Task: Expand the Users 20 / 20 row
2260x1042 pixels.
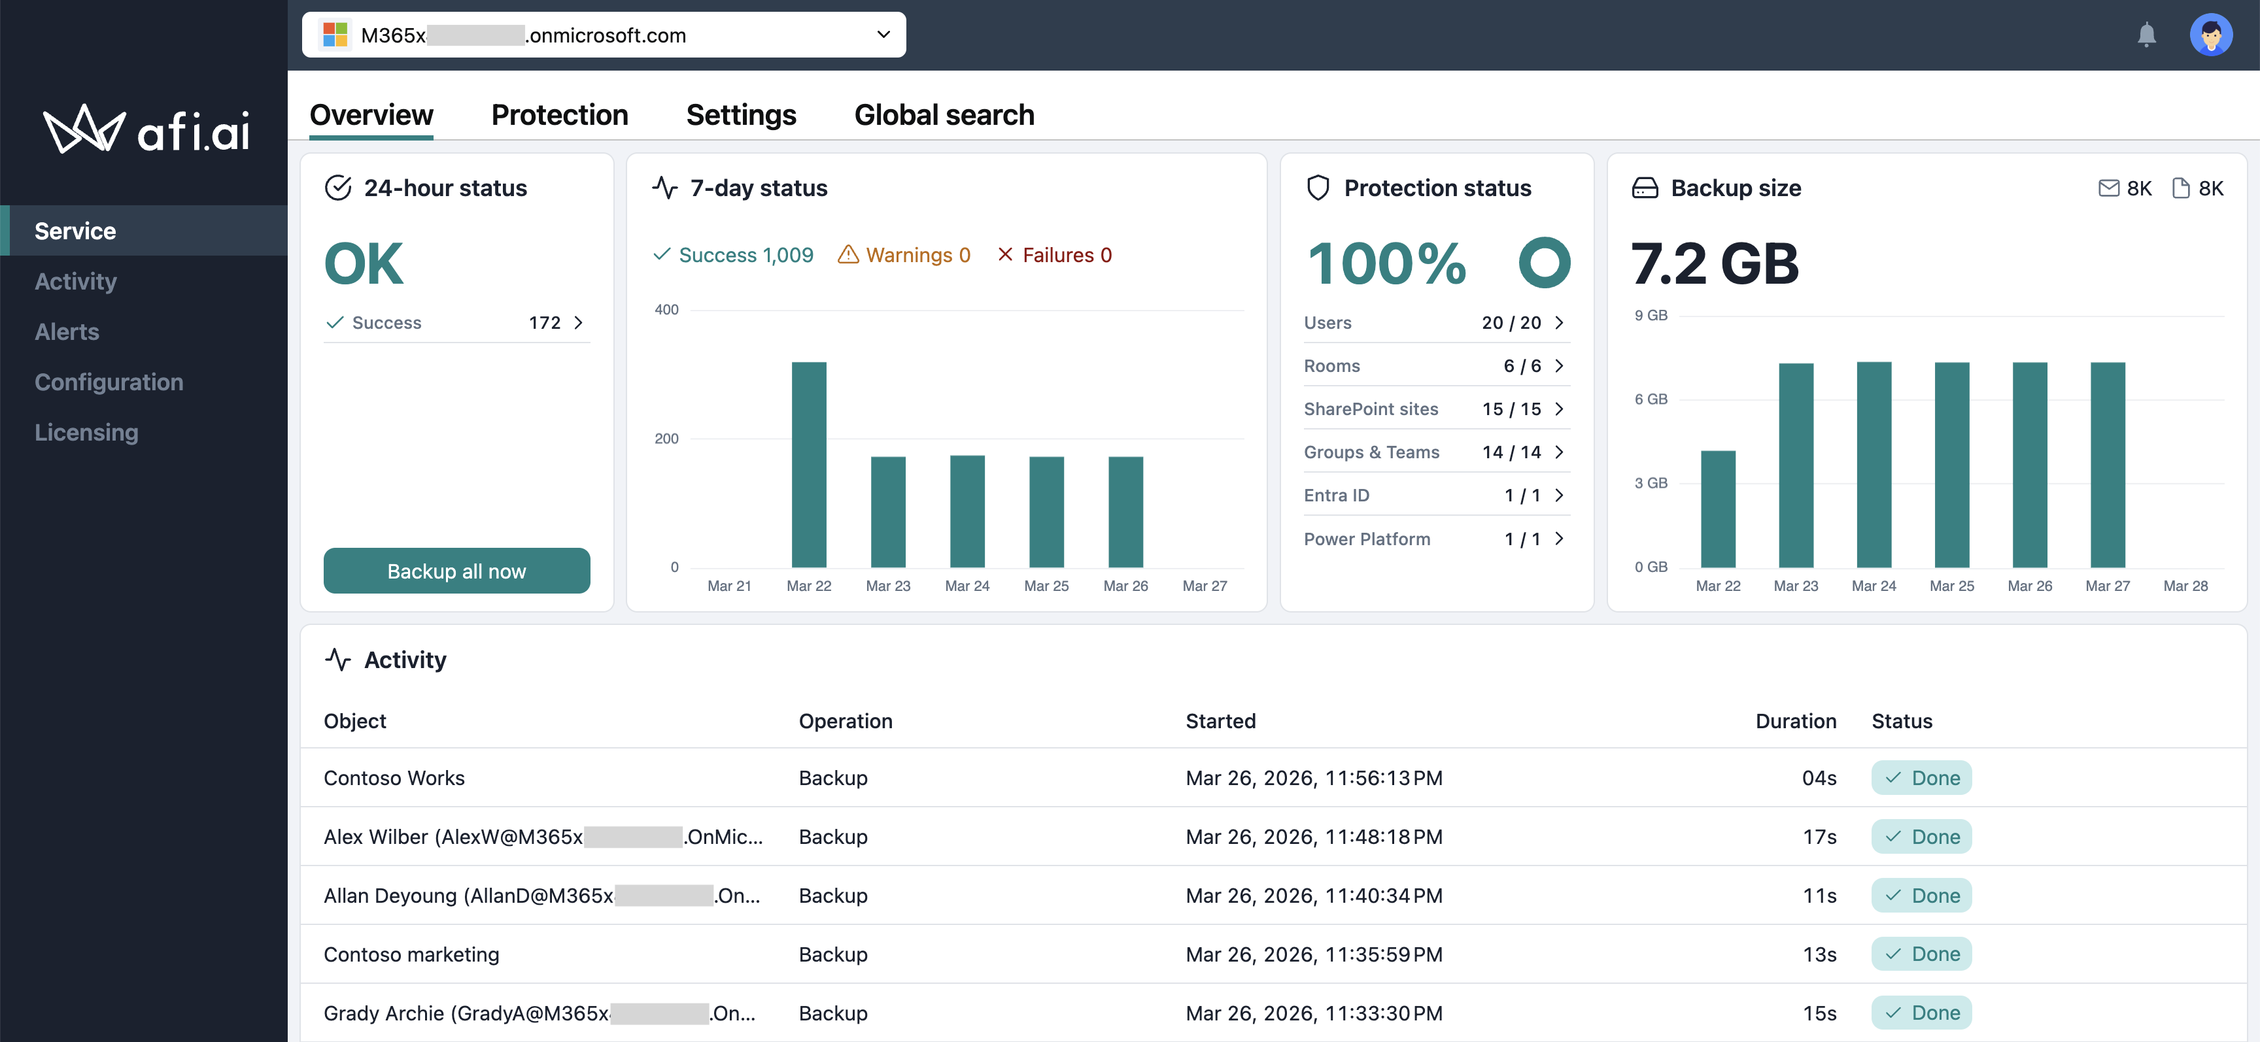Action: point(1559,323)
